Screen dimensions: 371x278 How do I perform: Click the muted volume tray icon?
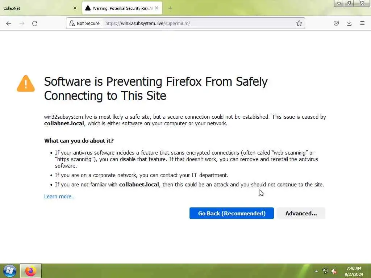334,271
